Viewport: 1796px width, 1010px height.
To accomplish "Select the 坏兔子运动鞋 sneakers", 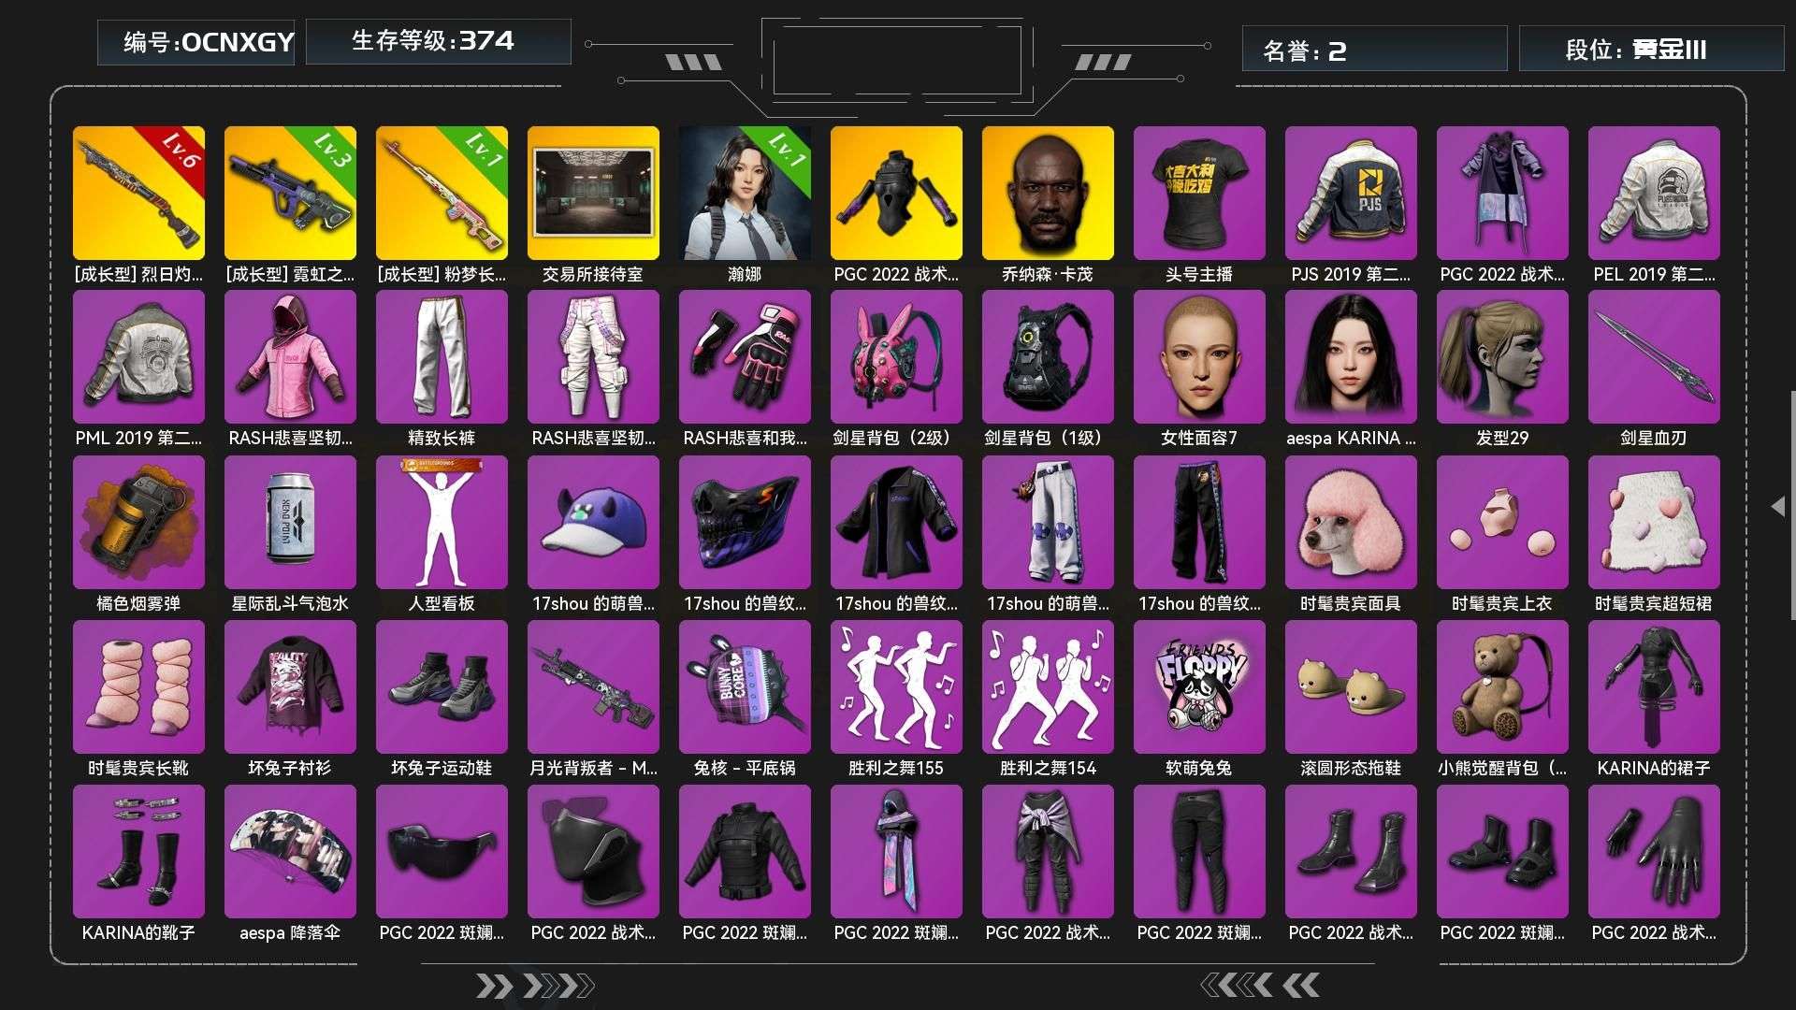I will [x=442, y=686].
